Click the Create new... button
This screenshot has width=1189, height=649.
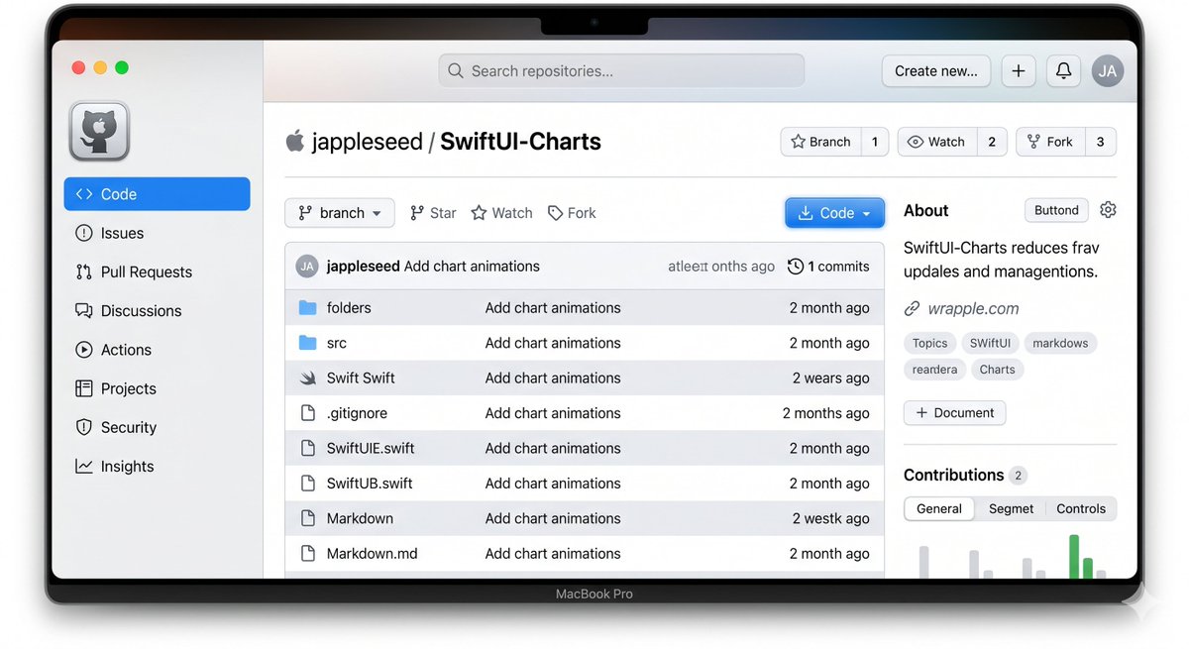click(936, 71)
